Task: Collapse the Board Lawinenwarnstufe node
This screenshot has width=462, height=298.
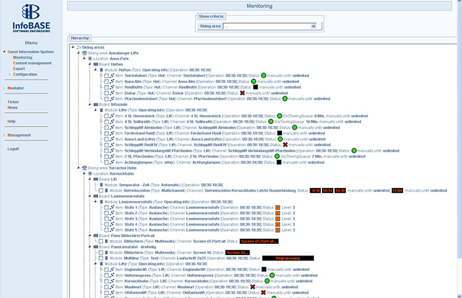Action: tap(90, 196)
